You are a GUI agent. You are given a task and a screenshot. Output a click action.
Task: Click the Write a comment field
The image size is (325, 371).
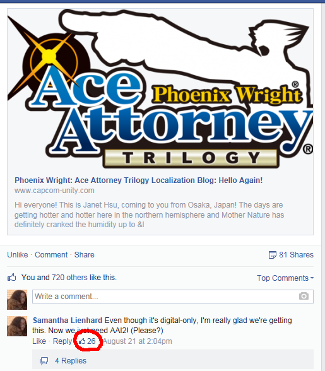[x=173, y=297]
